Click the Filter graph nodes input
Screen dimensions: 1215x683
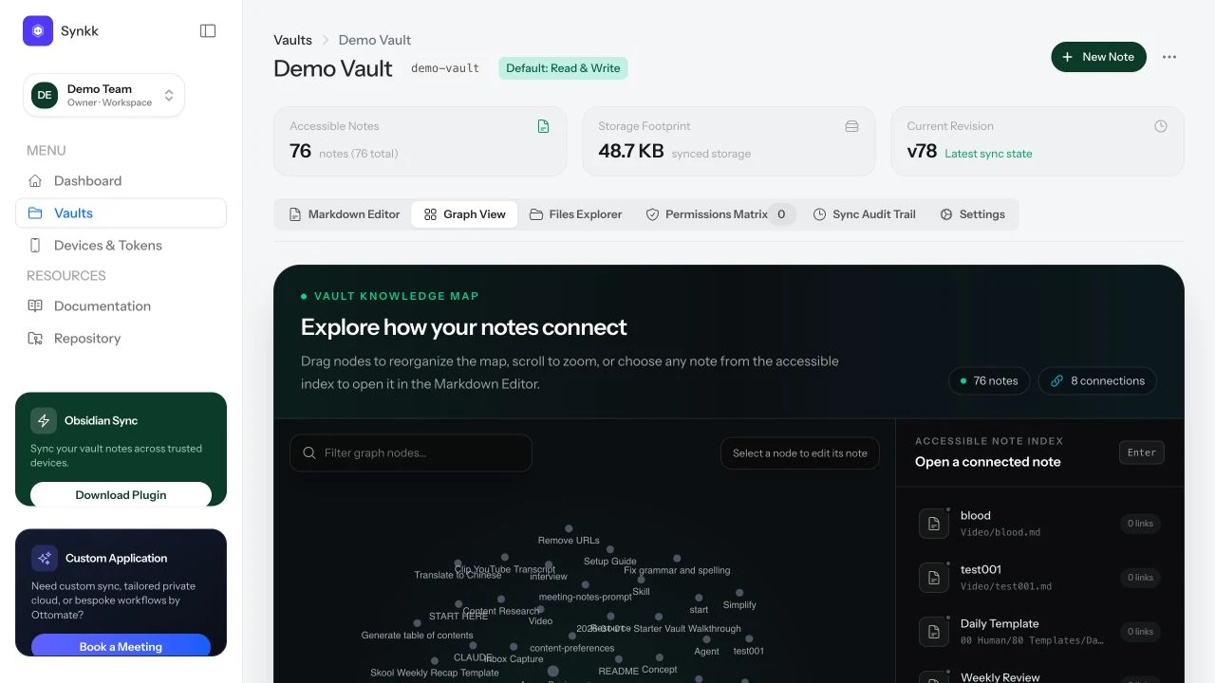pyautogui.click(x=411, y=453)
